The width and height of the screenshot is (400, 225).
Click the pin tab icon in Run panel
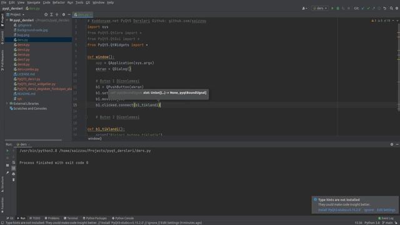(x=7, y=173)
